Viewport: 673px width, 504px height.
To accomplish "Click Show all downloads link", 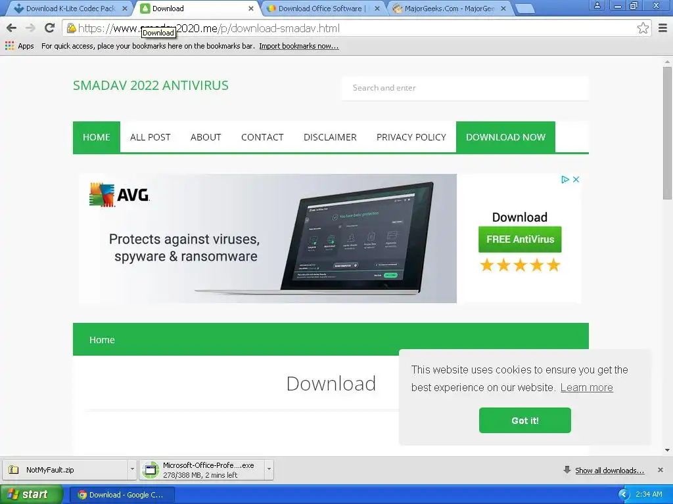I will pyautogui.click(x=609, y=471).
